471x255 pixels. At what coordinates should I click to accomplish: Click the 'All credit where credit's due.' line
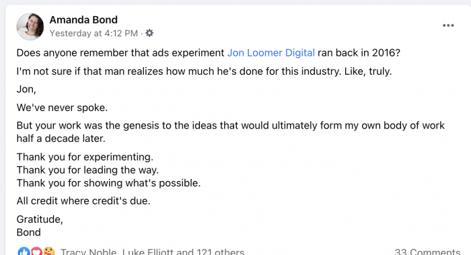tap(83, 201)
